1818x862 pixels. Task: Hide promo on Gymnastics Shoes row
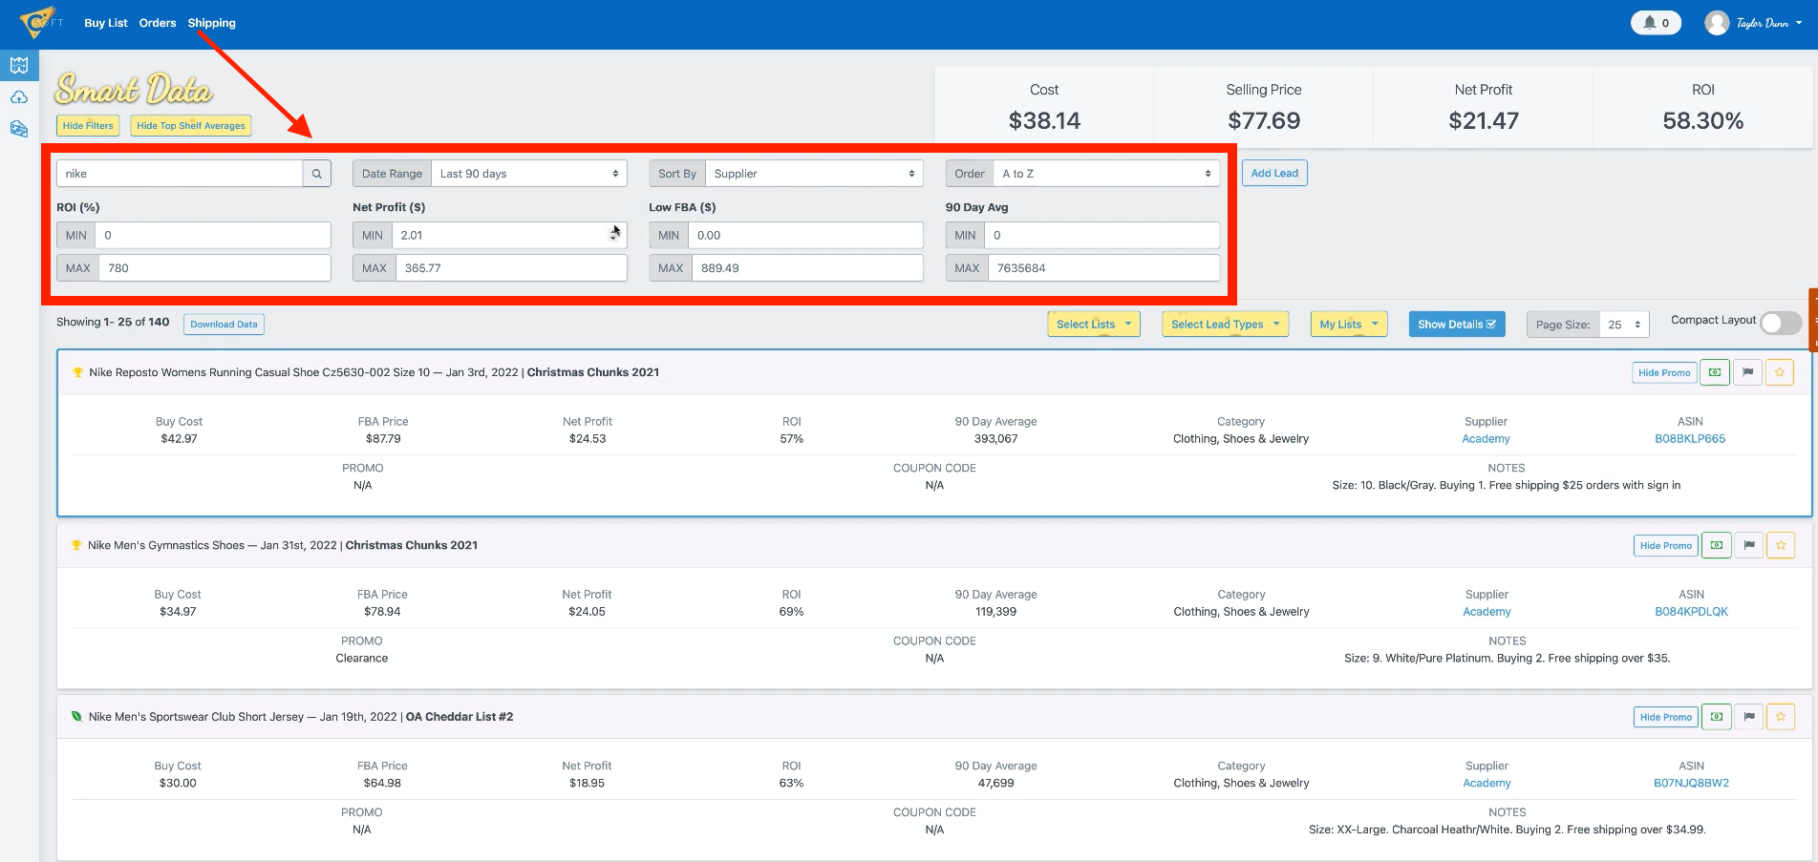(x=1666, y=546)
